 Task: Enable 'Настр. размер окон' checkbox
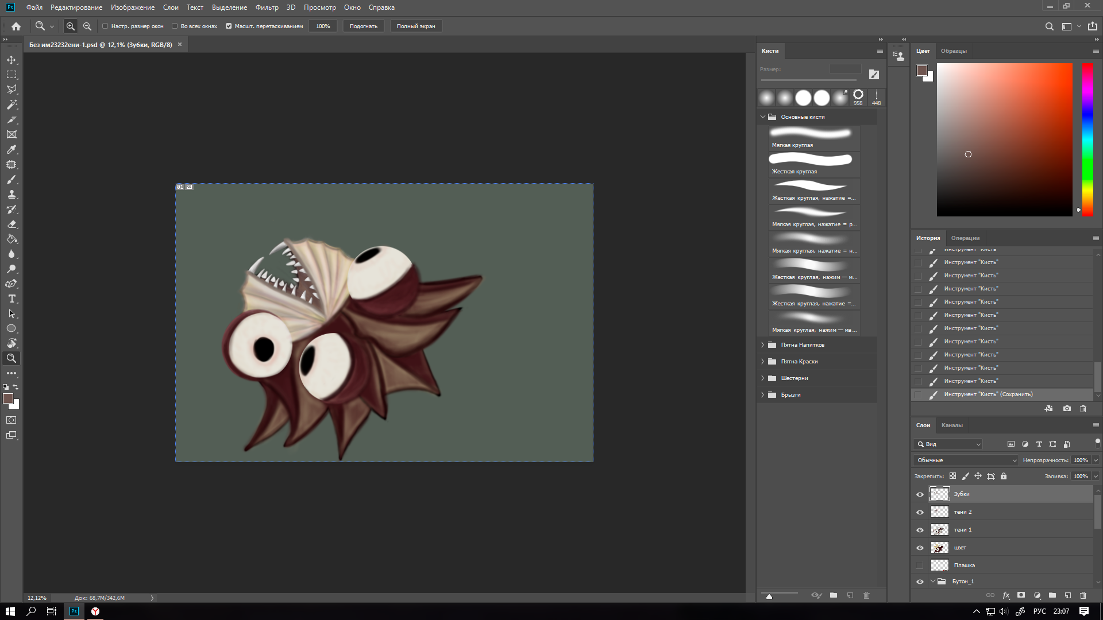click(x=105, y=26)
